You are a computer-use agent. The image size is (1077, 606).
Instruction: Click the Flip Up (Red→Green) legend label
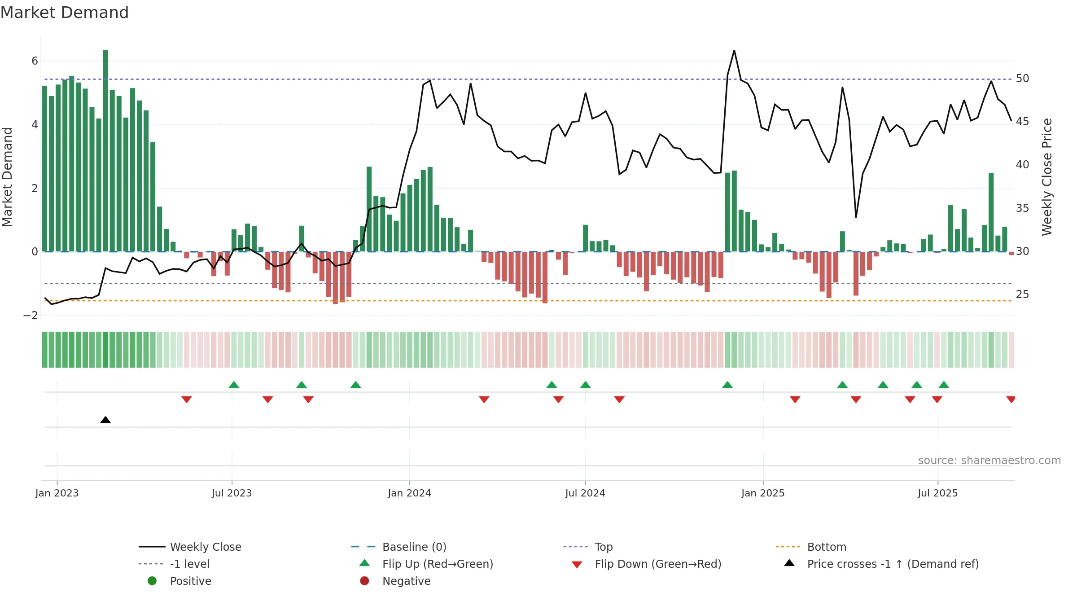pyautogui.click(x=438, y=564)
